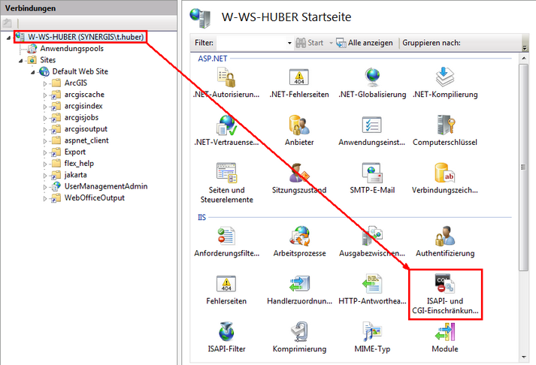Select arcgisoutput virtual directory
Viewport: 536px width, 365px height.
click(86, 129)
